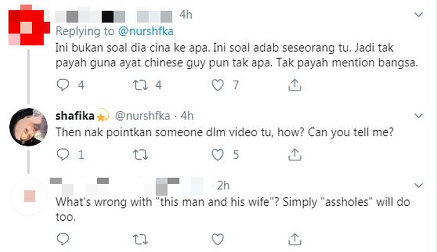Retweet shafika's tweet

click(140, 154)
